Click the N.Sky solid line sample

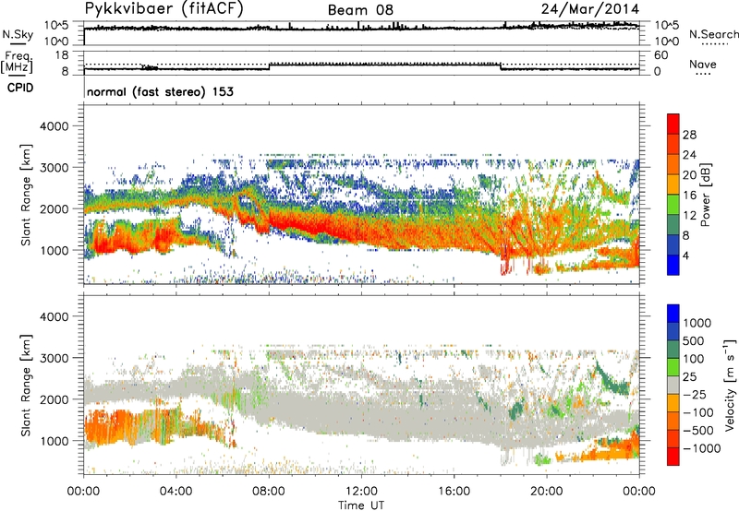18,43
